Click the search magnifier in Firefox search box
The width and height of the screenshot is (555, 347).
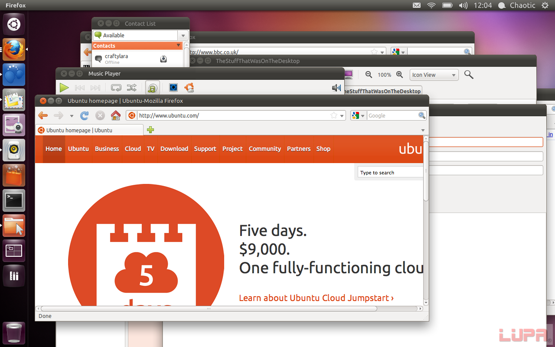pos(421,115)
